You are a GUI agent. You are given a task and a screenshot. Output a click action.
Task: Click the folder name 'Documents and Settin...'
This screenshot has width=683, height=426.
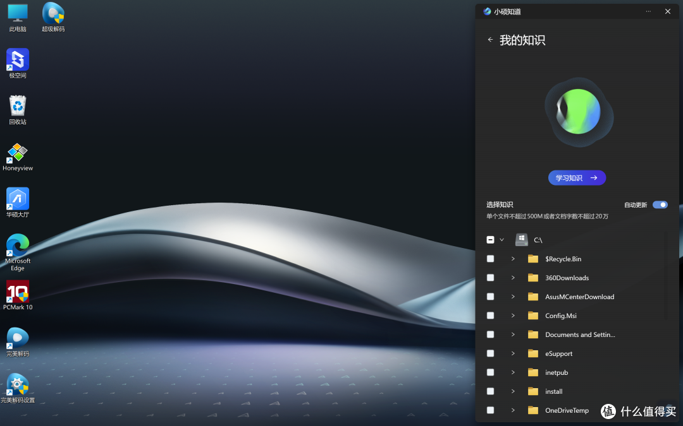pyautogui.click(x=580, y=334)
